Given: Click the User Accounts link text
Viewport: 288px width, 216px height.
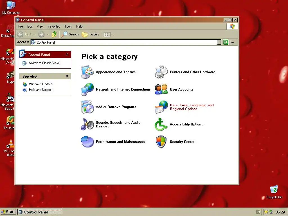Looking at the screenshot, I should [x=181, y=89].
